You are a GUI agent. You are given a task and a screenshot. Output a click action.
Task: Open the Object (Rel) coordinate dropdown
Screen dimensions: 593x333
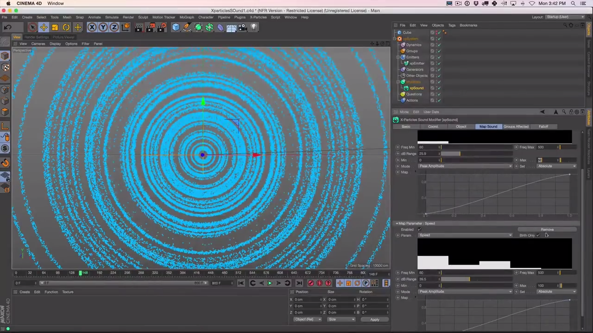click(x=308, y=320)
